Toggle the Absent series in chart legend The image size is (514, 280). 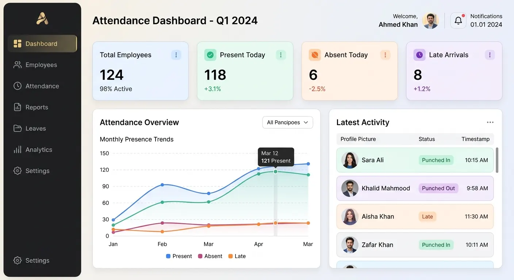tap(210, 256)
